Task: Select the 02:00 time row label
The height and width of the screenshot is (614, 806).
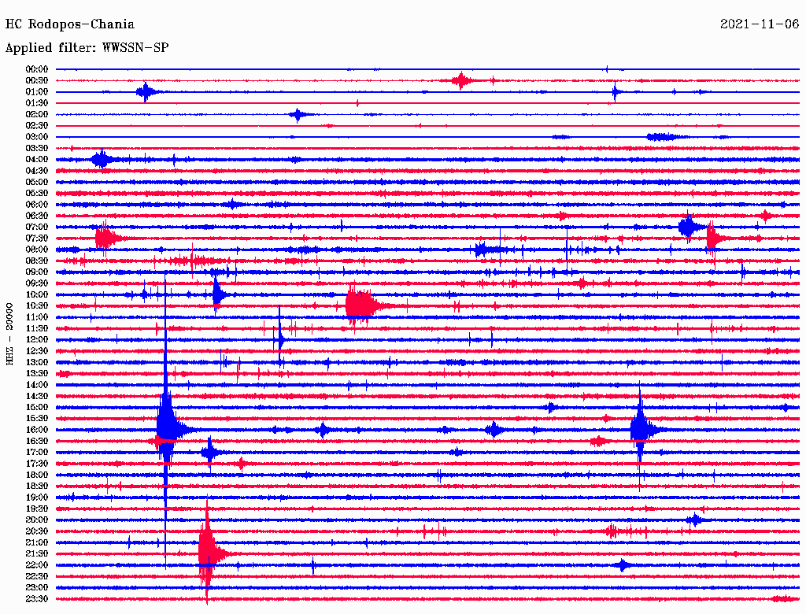Action: coord(37,114)
